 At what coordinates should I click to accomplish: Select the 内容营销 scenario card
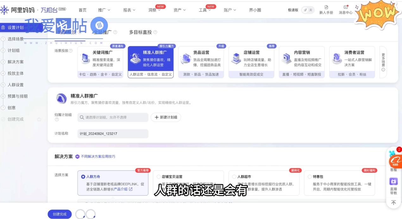pos(302,62)
